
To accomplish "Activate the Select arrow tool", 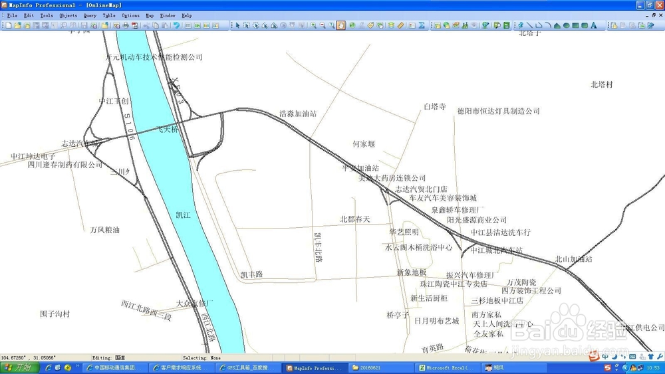I will (x=237, y=25).
